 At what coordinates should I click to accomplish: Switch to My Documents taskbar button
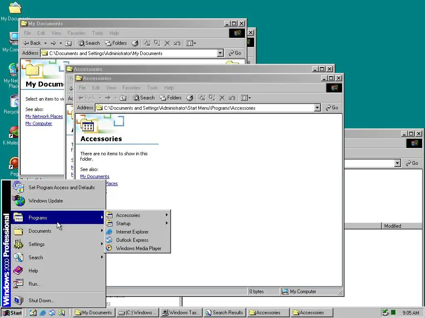[94, 313]
